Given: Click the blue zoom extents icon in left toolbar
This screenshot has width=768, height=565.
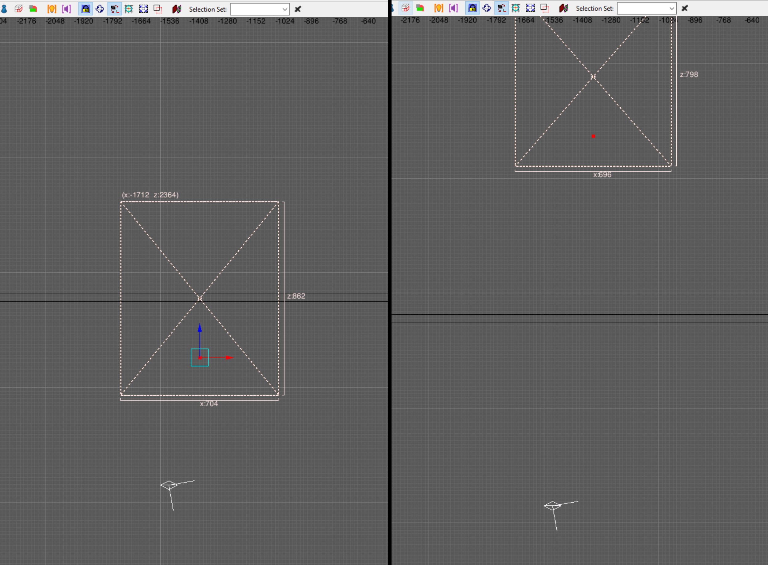Looking at the screenshot, I should (x=143, y=9).
